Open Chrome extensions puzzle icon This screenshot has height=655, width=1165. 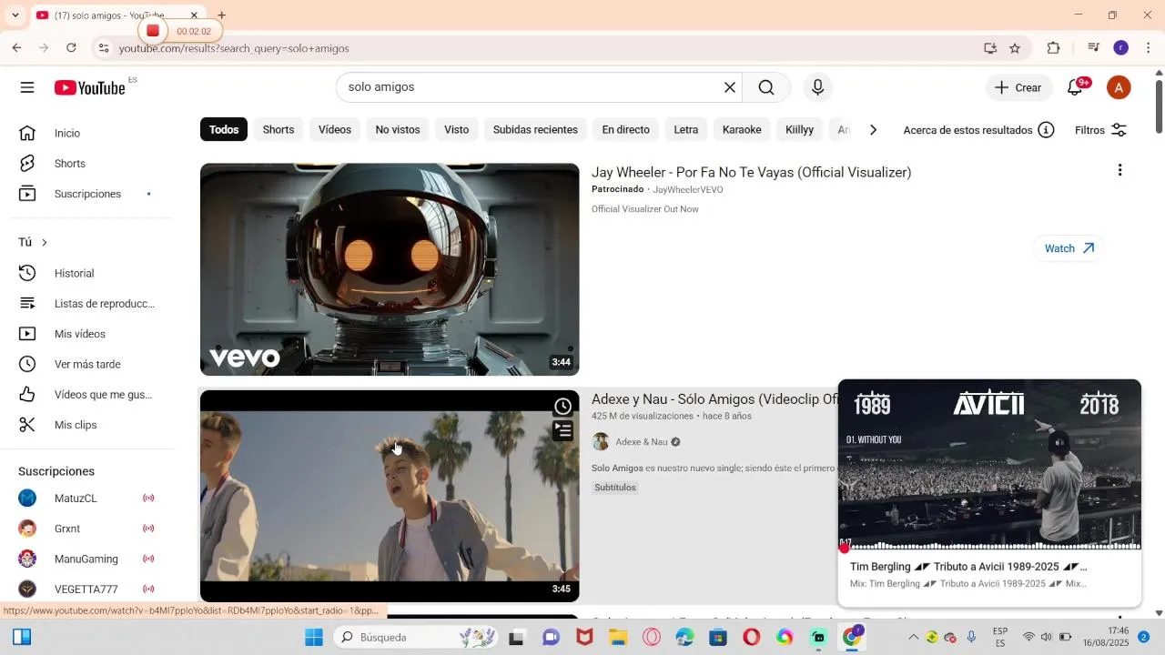coord(1054,48)
